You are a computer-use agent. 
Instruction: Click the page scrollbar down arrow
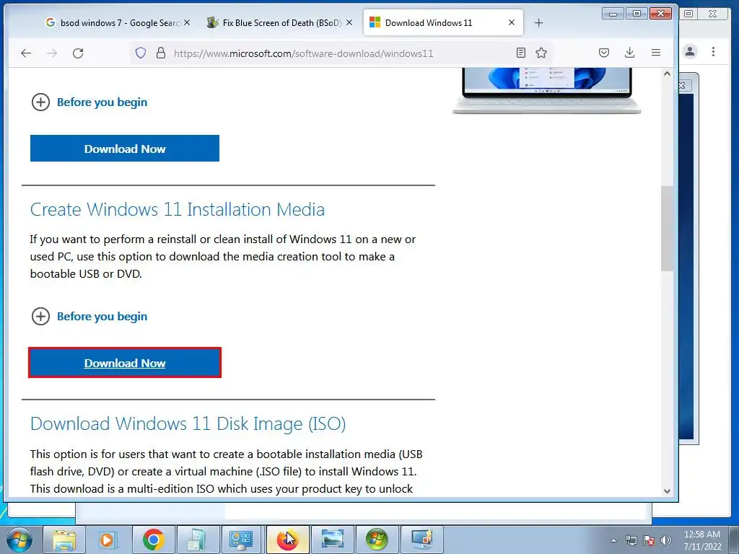tap(667, 491)
